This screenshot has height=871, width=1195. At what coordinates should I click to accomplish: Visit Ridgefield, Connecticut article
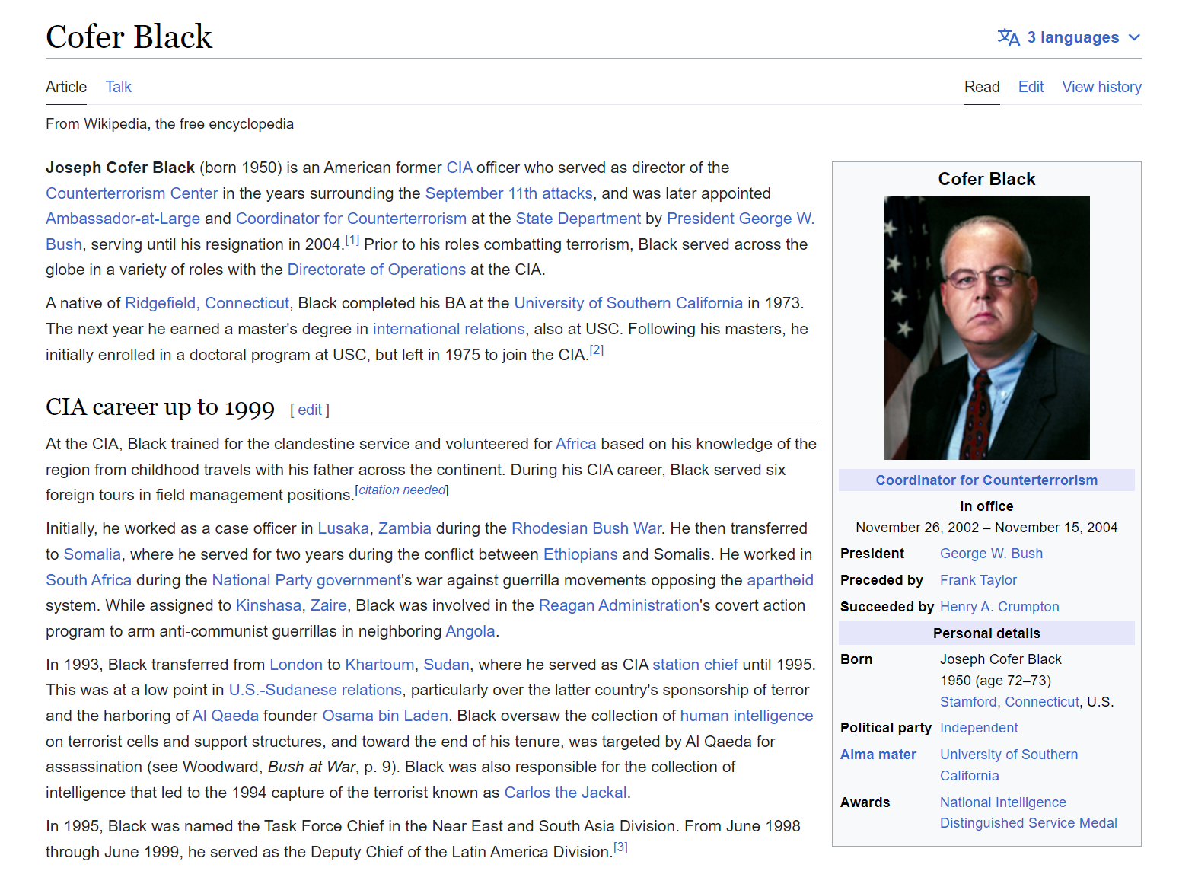[x=207, y=303]
